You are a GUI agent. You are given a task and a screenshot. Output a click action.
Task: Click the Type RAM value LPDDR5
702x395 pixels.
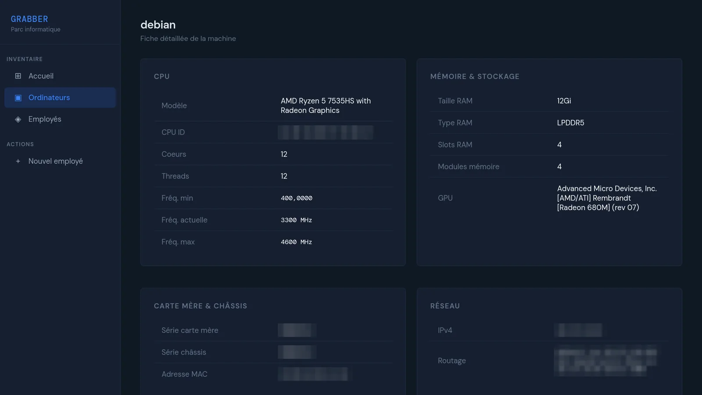pos(571,122)
